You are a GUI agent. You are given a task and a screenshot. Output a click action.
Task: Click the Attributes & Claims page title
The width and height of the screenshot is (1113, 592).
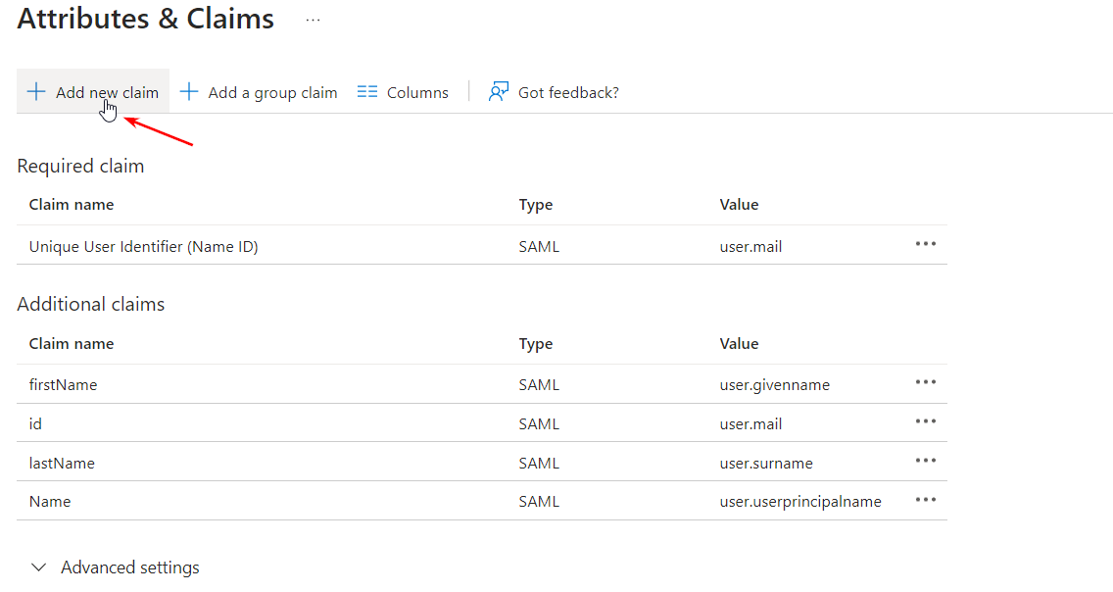click(x=146, y=19)
